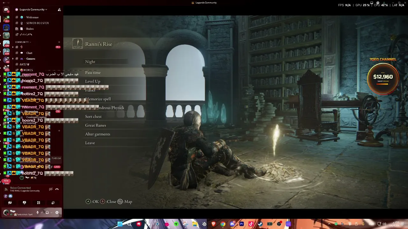The height and width of the screenshot is (229, 408).
Task: Open File Explorer from the taskbar
Action: coord(195,224)
